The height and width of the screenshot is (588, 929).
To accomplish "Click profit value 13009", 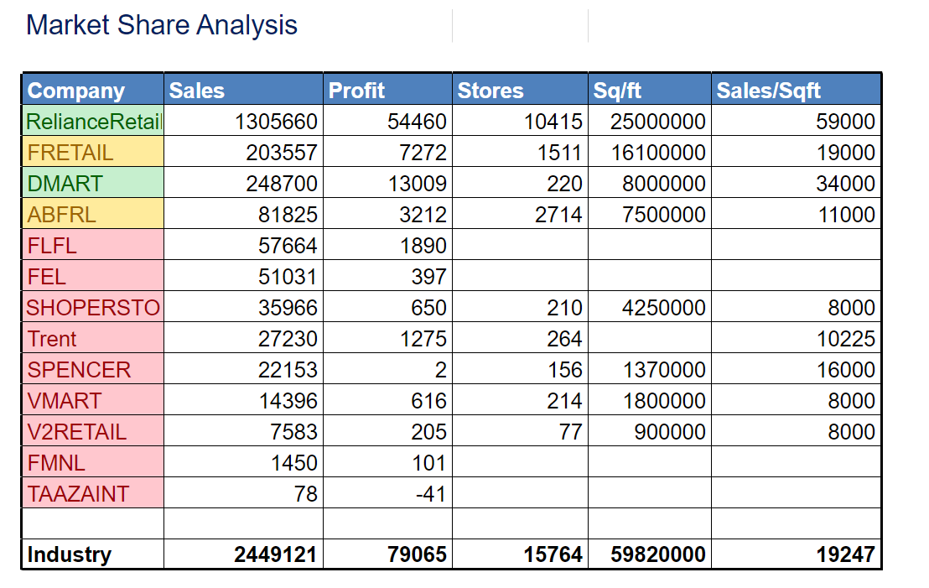I will 417,184.
